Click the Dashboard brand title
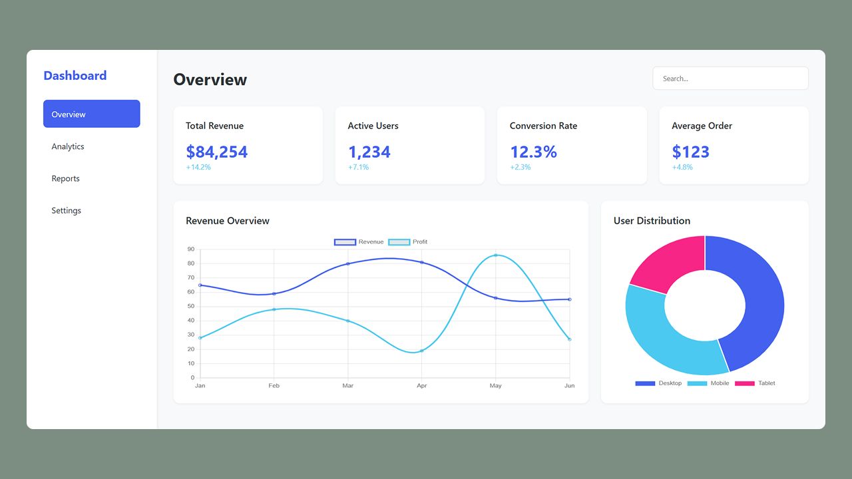 [x=75, y=75]
